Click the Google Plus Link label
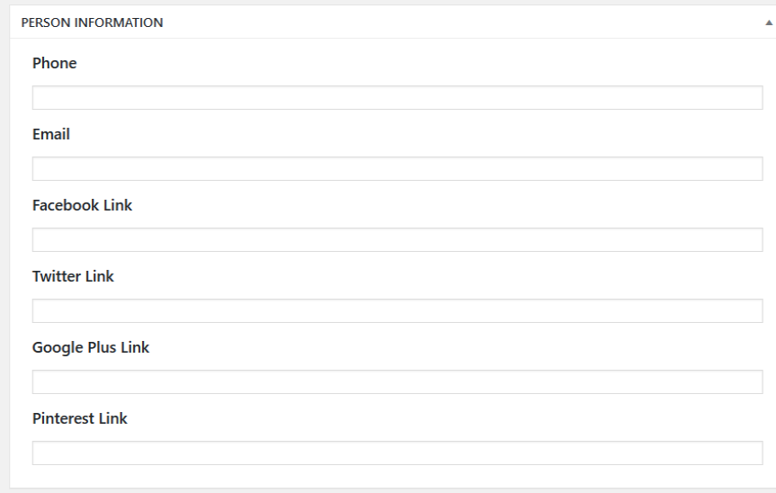776x493 pixels. pos(91,347)
